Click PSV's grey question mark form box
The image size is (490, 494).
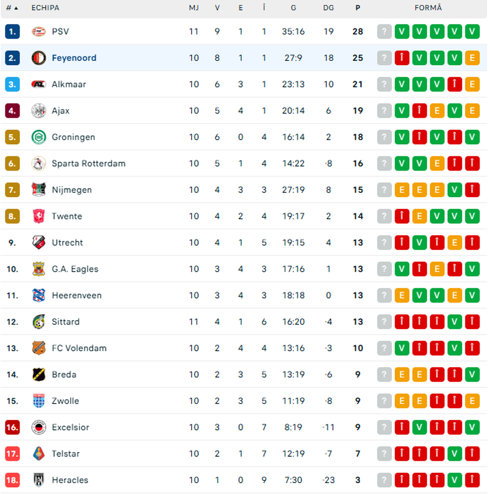384,32
